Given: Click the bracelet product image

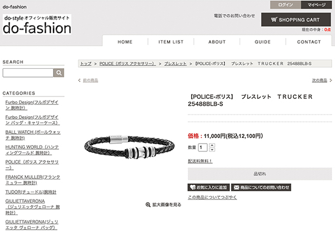Looking at the screenshot, I should pyautogui.click(x=130, y=147).
